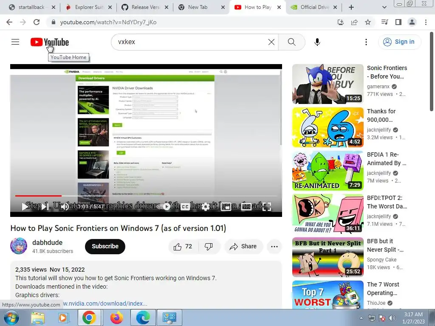Play the video

[x=25, y=207]
